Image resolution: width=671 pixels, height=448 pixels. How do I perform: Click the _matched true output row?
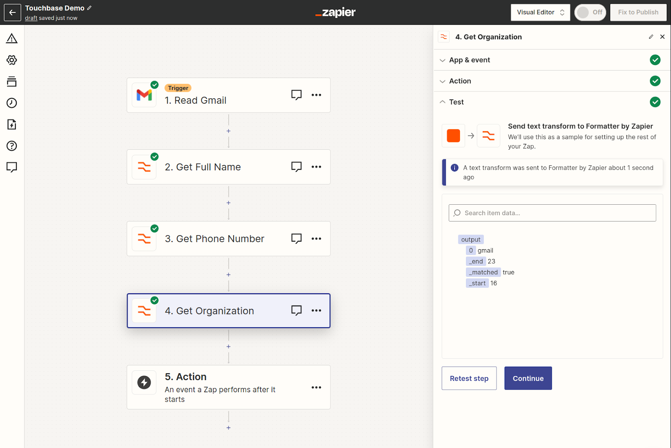[x=490, y=272]
